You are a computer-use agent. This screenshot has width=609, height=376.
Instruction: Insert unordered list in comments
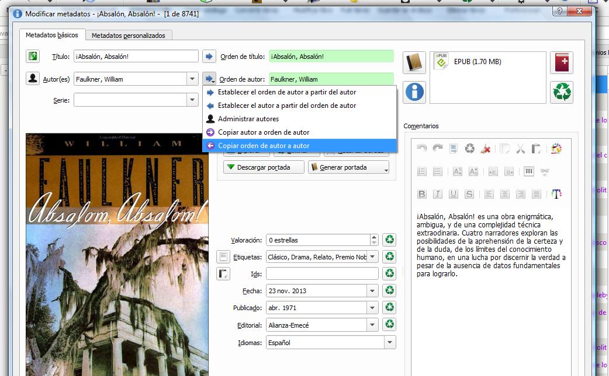click(x=438, y=171)
